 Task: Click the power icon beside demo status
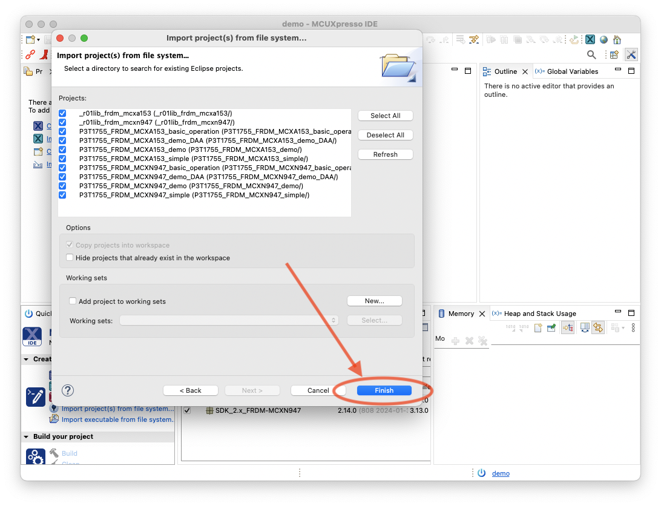[481, 473]
